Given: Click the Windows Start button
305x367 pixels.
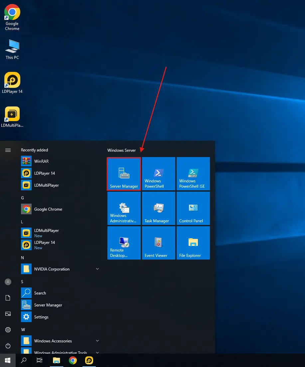Looking at the screenshot, I should pyautogui.click(x=8, y=360).
